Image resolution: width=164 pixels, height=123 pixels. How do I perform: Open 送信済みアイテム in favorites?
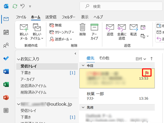click(47, 86)
